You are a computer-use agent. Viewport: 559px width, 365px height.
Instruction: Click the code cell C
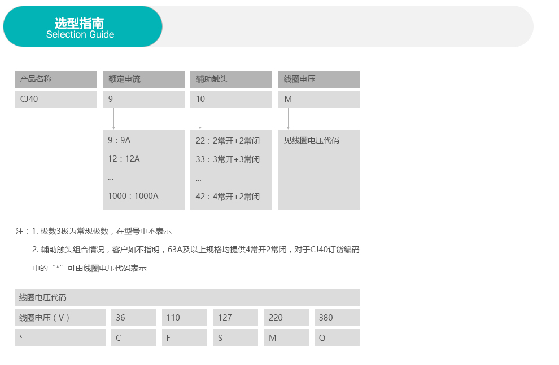(134, 337)
